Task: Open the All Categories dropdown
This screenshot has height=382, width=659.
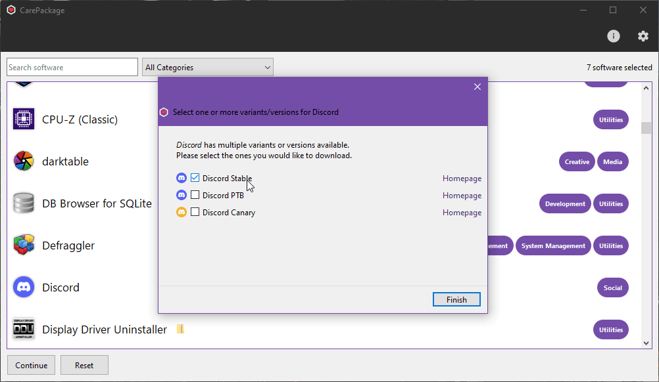Action: click(208, 67)
